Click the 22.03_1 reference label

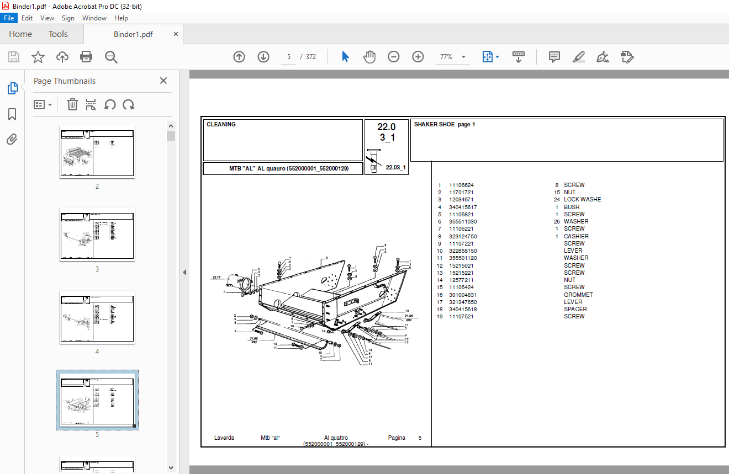[395, 167]
